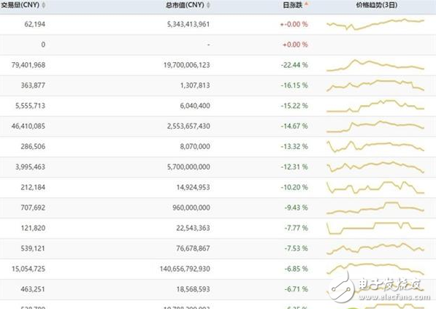Select the +0.00 % change value
Image resolution: width=436 pixels, height=309 pixels.
[295, 45]
